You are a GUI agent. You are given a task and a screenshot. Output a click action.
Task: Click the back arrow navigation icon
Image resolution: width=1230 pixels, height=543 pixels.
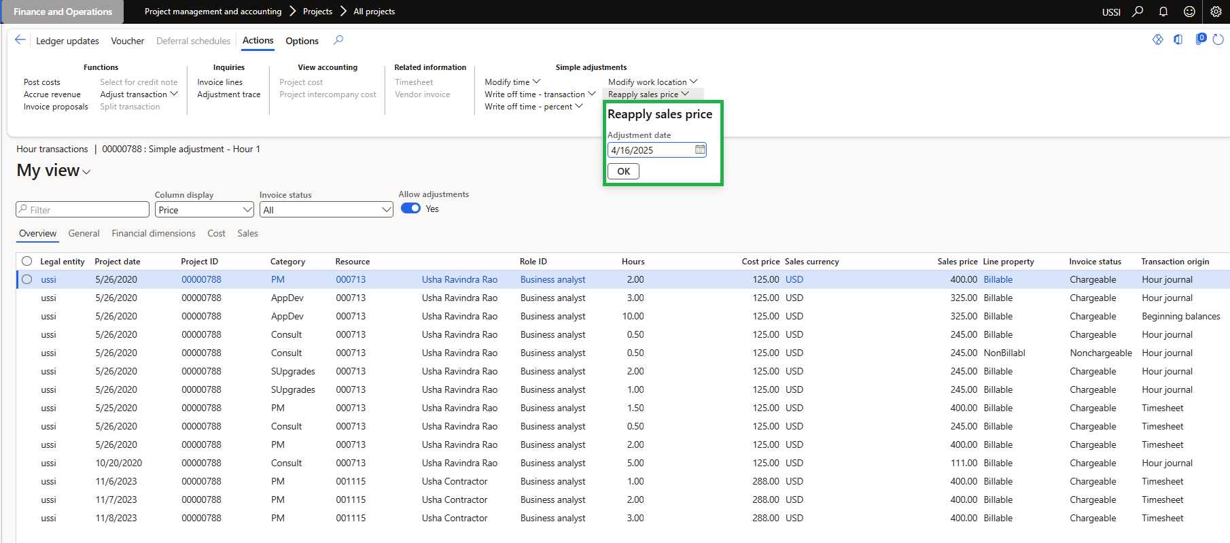(x=20, y=40)
